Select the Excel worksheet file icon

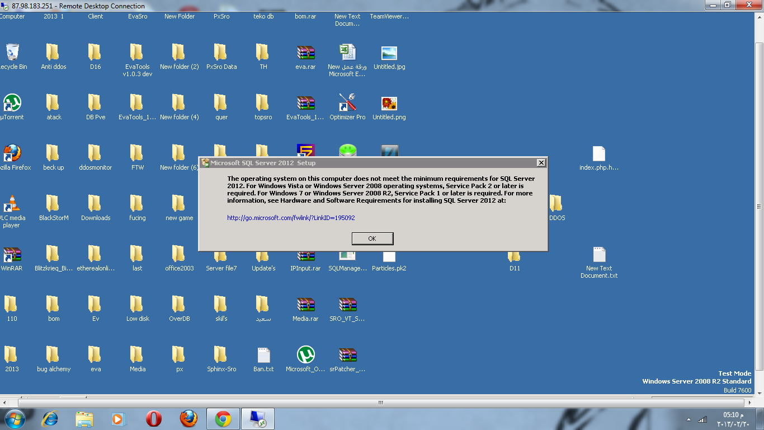(347, 60)
